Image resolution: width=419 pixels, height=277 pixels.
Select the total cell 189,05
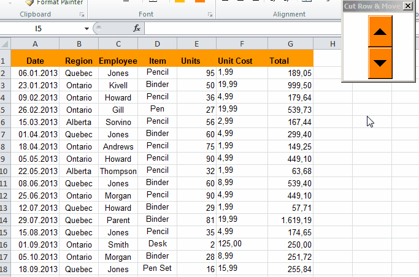290,73
